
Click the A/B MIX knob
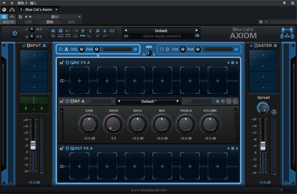(x=149, y=53)
